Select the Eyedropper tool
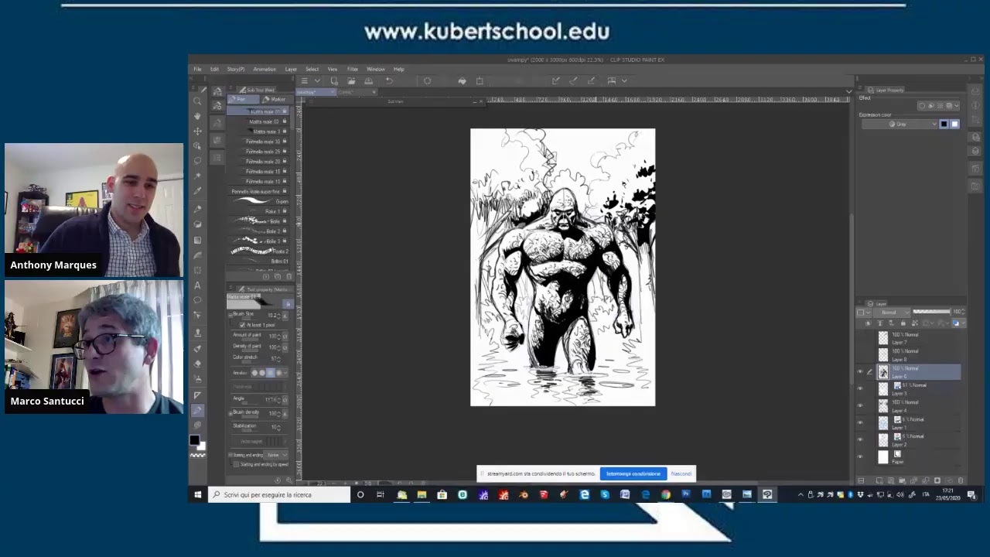This screenshot has height=557, width=990. click(x=197, y=191)
